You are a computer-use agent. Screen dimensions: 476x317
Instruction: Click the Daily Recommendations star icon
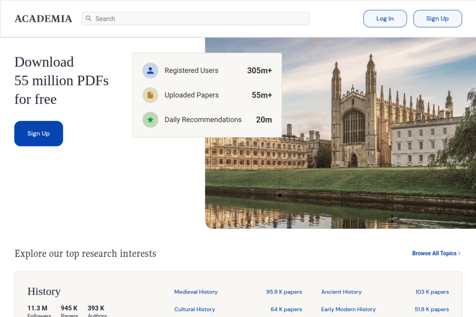click(150, 120)
